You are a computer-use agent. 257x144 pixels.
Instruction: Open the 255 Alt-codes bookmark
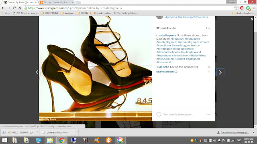coord(26,13)
